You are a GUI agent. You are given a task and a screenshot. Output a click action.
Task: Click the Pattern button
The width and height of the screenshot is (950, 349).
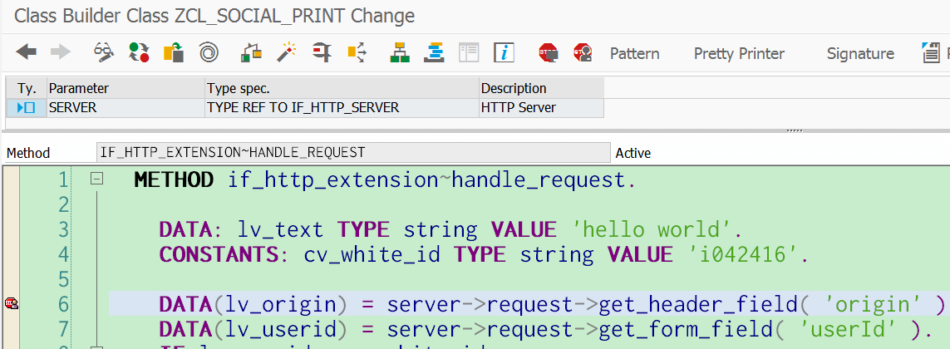tap(634, 53)
